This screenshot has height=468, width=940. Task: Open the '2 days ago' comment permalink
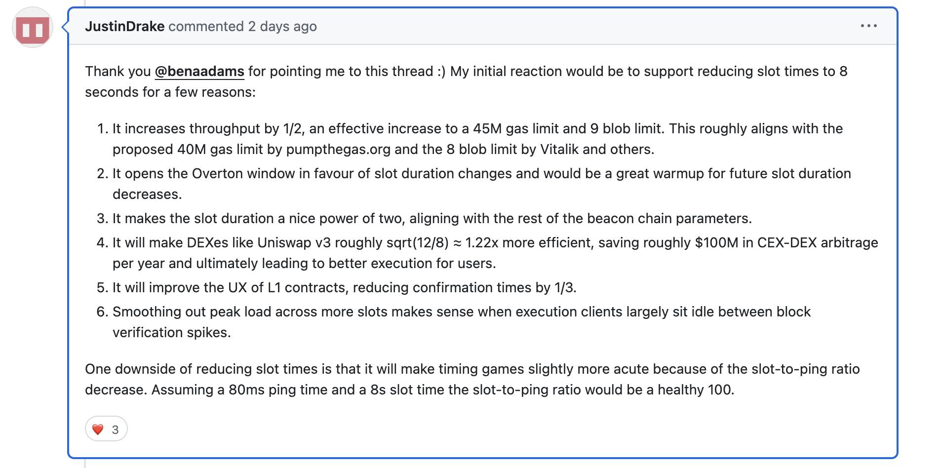(282, 27)
